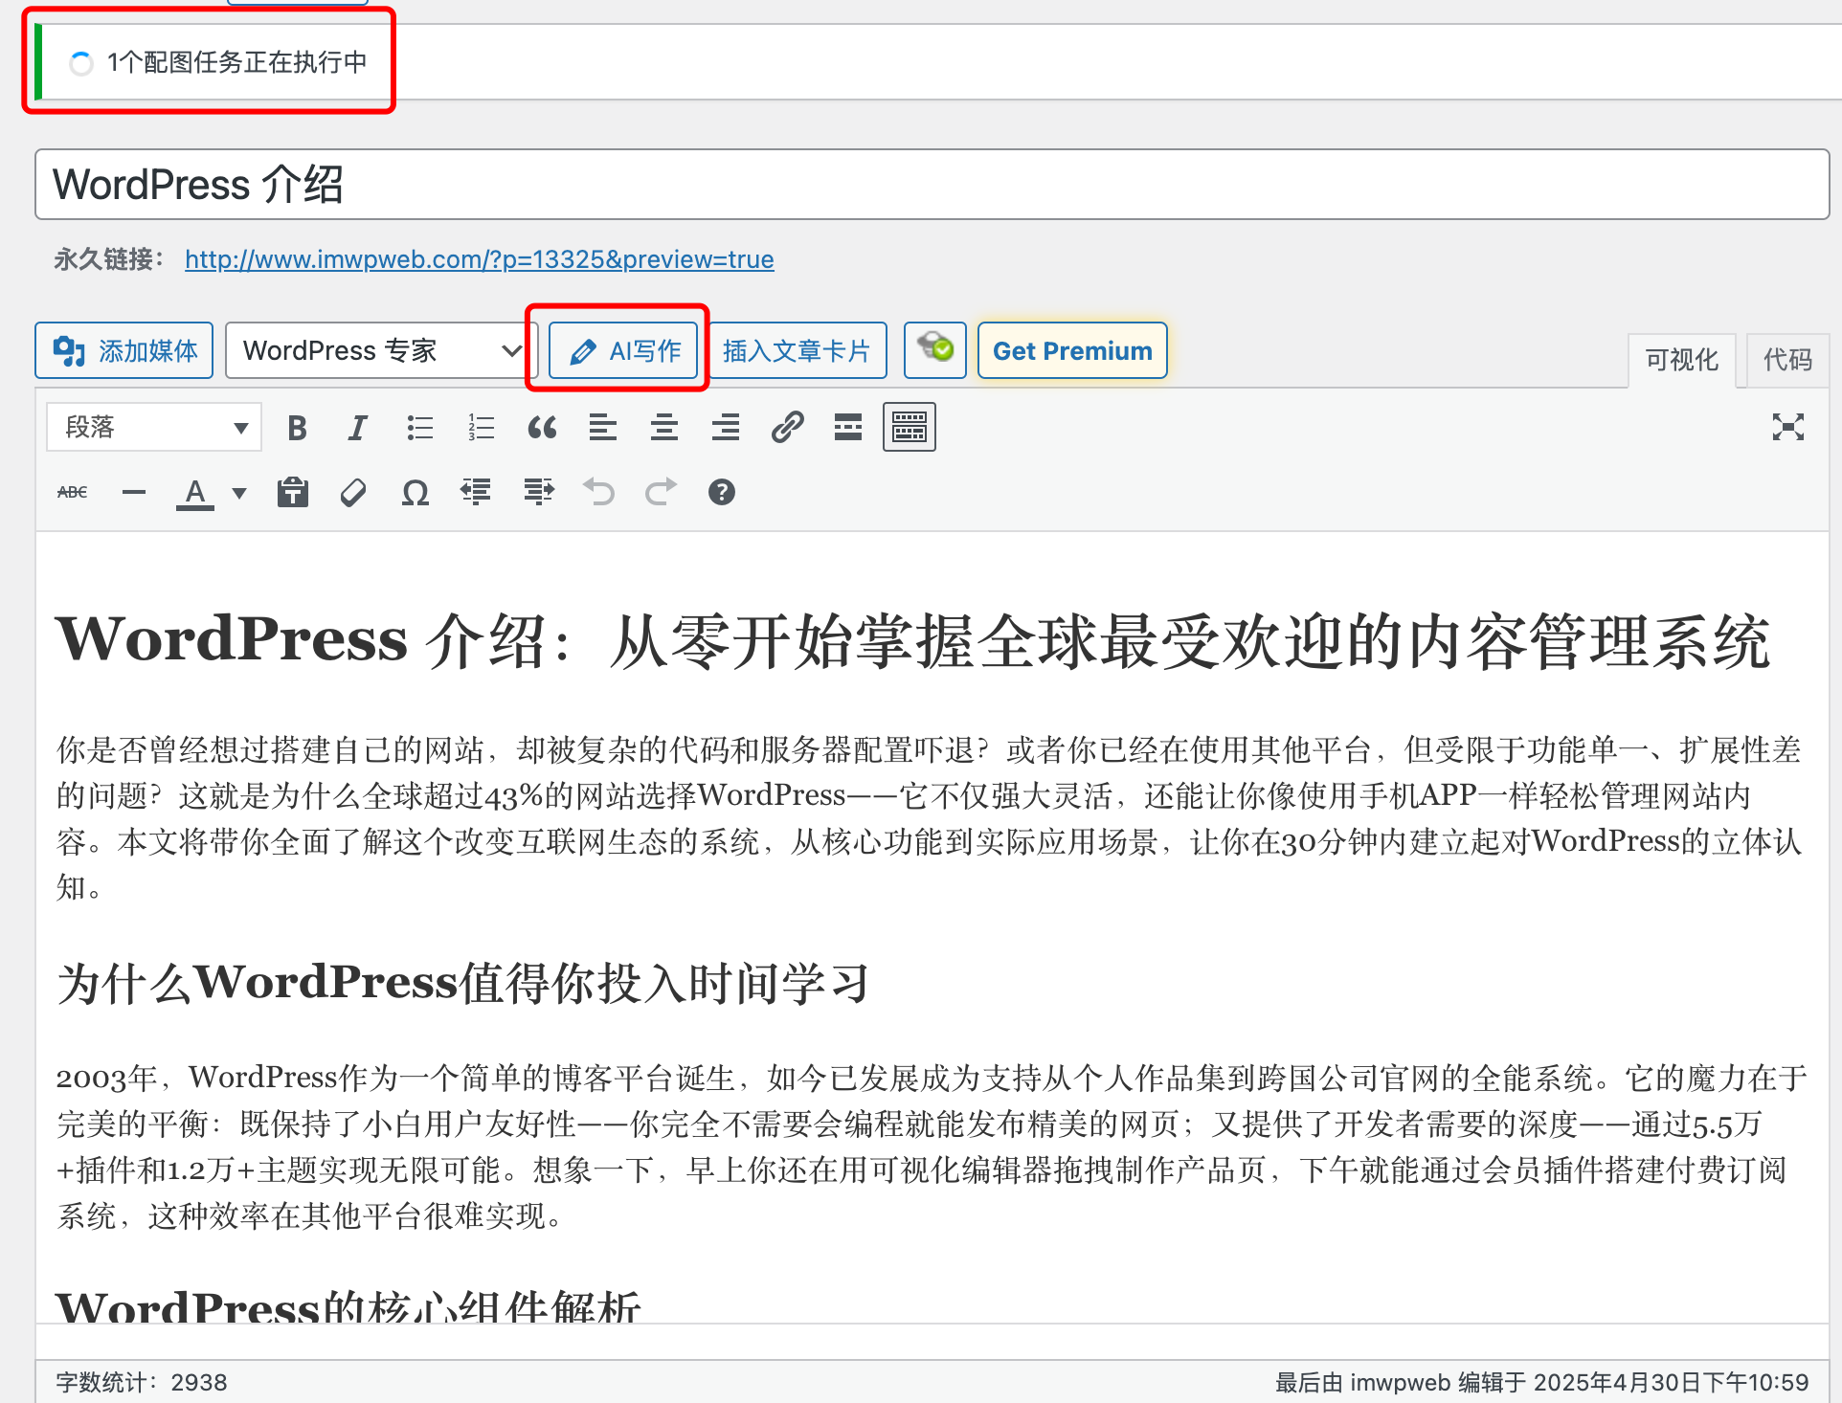Click the WordPress 介绍 title field

click(932, 184)
